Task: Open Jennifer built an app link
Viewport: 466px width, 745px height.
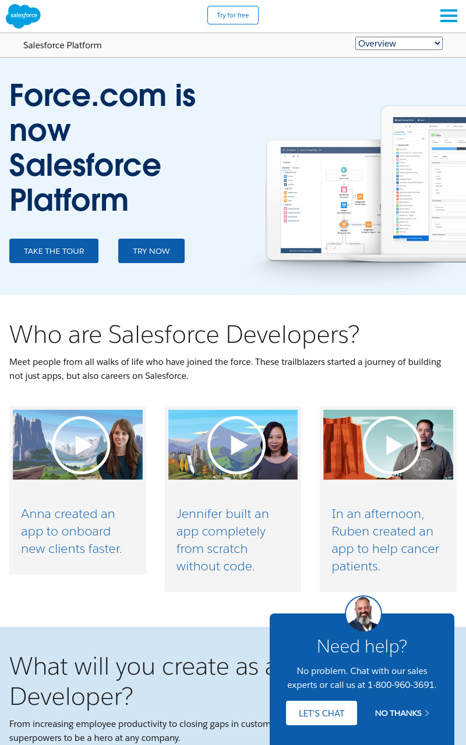Action: pos(223,540)
